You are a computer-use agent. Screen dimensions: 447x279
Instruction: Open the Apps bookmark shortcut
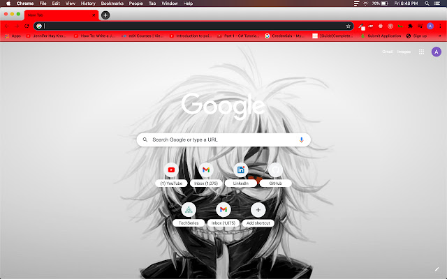tap(13, 36)
